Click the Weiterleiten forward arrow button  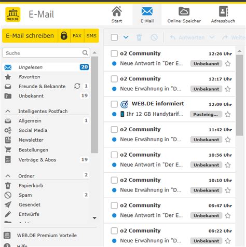coord(234,37)
